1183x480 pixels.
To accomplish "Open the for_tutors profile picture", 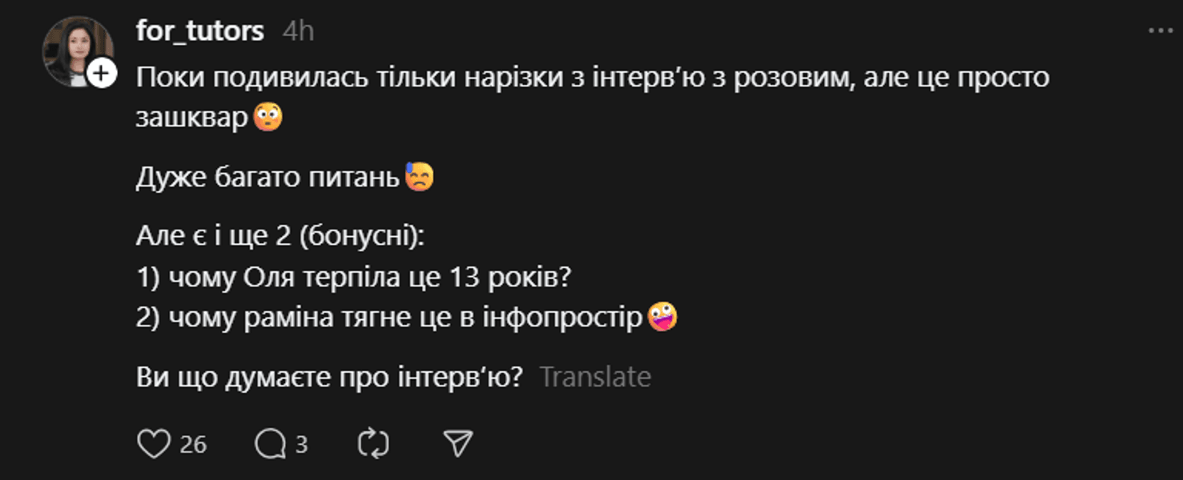I will coord(77,50).
